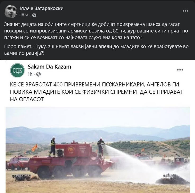Click the firefighter standing on truck's rear
Screen dimensions: 195x193
52,147
